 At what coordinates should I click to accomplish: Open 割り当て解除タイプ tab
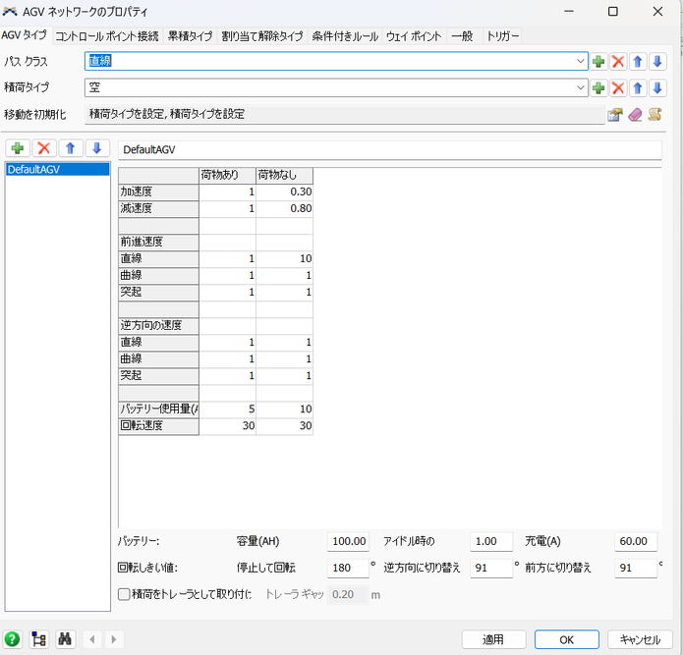(261, 36)
